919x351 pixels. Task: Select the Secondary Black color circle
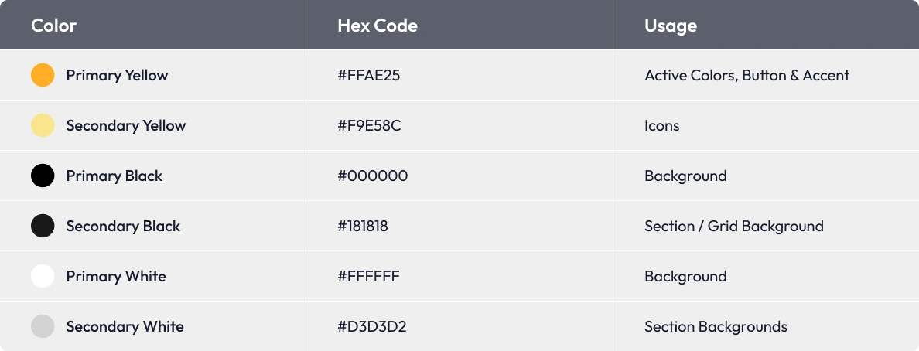pyautogui.click(x=43, y=226)
